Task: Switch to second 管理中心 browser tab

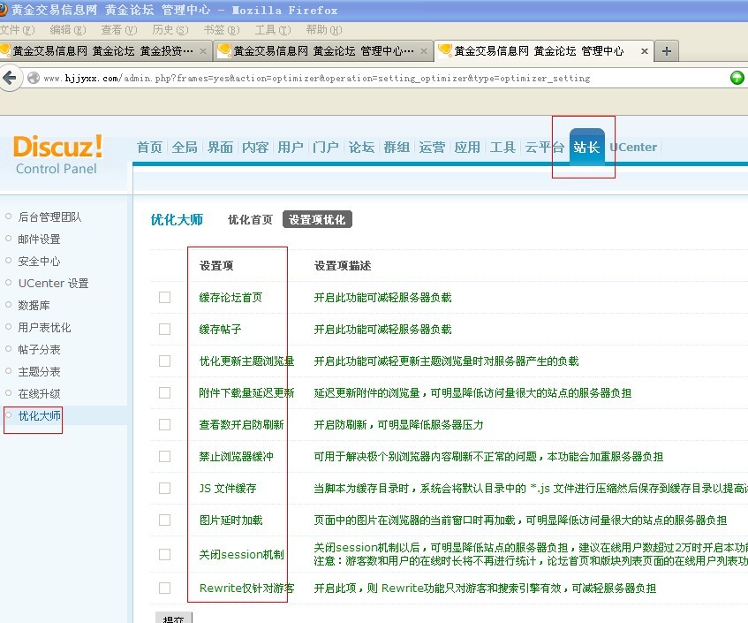Action: coord(323,51)
